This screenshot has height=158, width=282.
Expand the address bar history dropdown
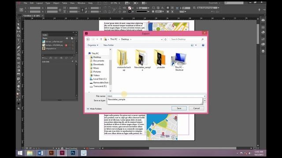point(162,39)
